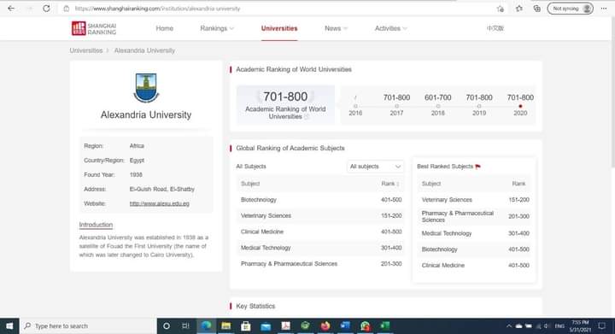This screenshot has width=615, height=334.
Task: Reload the page with the refresh icon
Action: click(46, 9)
